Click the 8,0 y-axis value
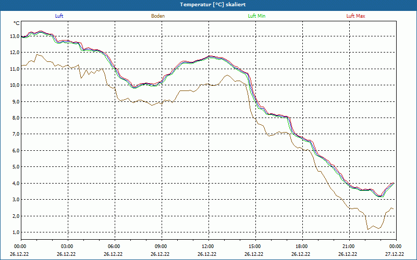 point(16,118)
